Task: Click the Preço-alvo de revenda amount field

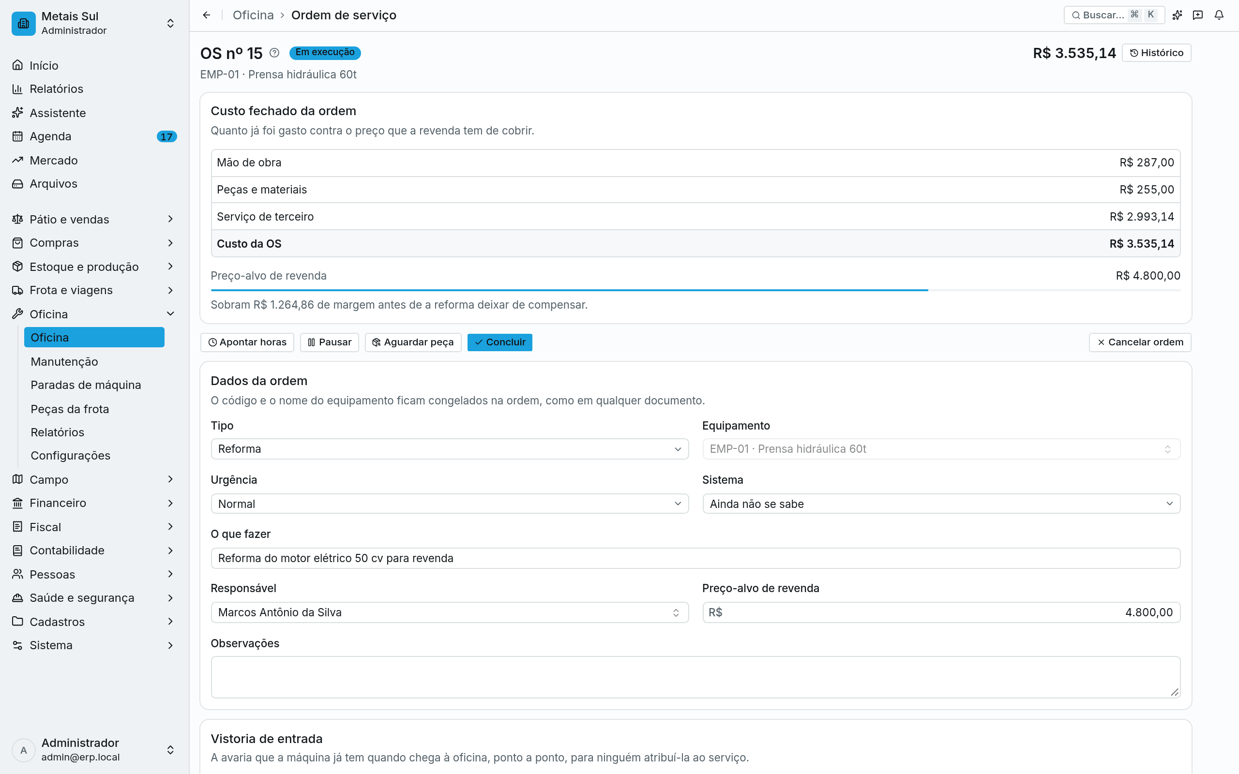Action: coord(941,612)
